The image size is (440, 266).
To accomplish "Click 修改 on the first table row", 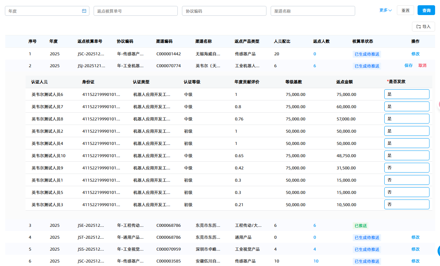I will click(x=415, y=54).
